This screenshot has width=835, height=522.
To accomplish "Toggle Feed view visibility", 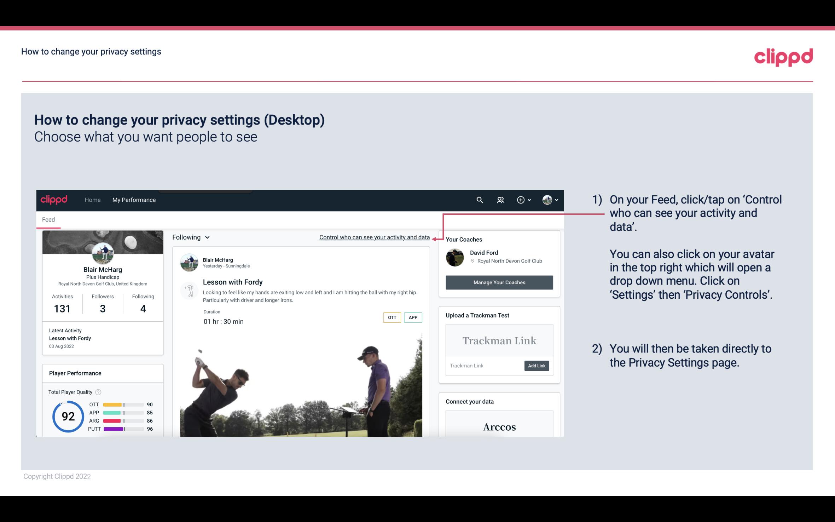I will [x=48, y=219].
